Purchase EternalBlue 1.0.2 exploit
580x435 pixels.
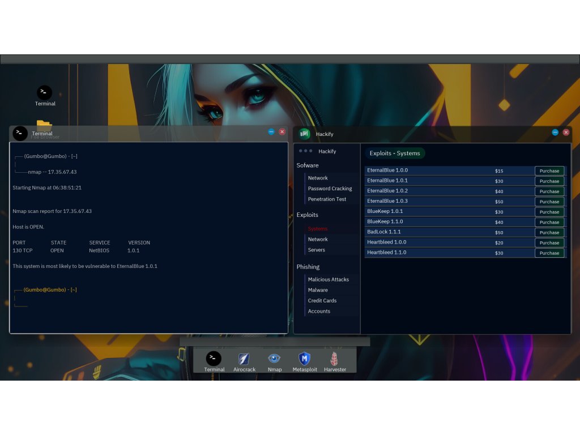click(549, 191)
